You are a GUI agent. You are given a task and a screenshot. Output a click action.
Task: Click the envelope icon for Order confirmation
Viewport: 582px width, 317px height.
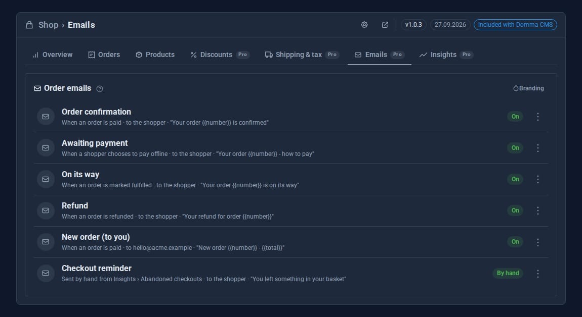click(x=46, y=117)
